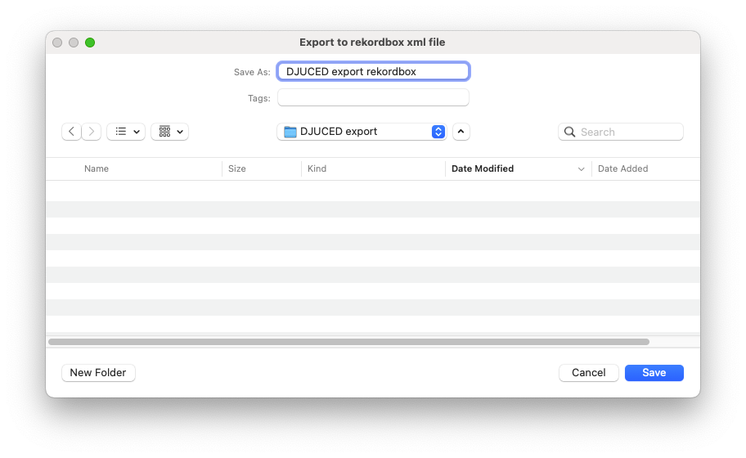The height and width of the screenshot is (458, 746).
Task: Open the DJUCED export location popup
Action: coord(362,132)
